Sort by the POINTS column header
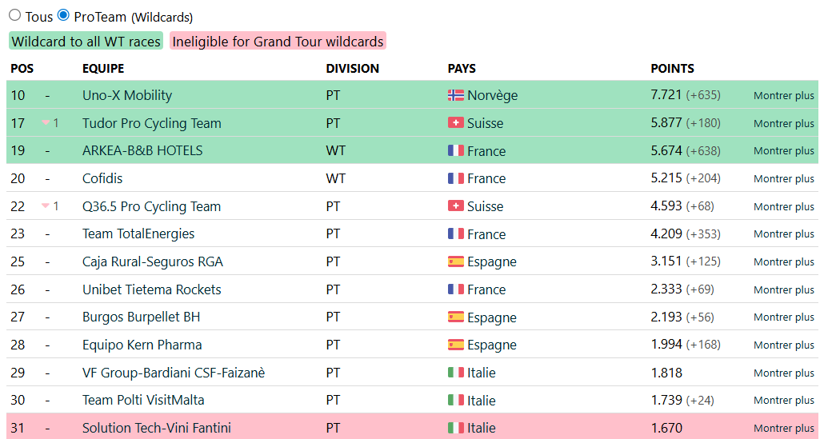This screenshot has height=439, width=820. click(672, 69)
